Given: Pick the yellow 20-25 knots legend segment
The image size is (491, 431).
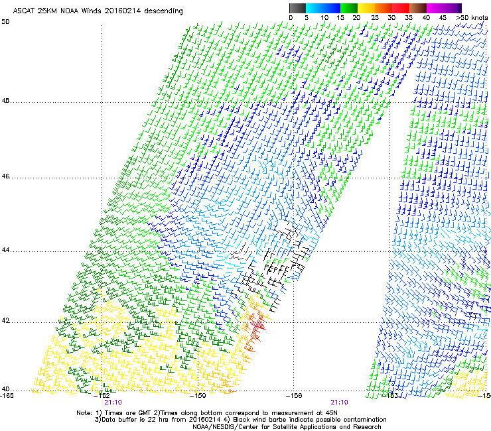Looking at the screenshot, I should pos(366,8).
